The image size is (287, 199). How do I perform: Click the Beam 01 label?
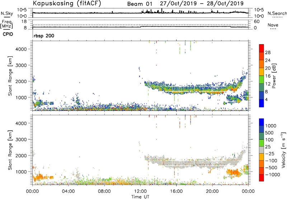[140, 4]
